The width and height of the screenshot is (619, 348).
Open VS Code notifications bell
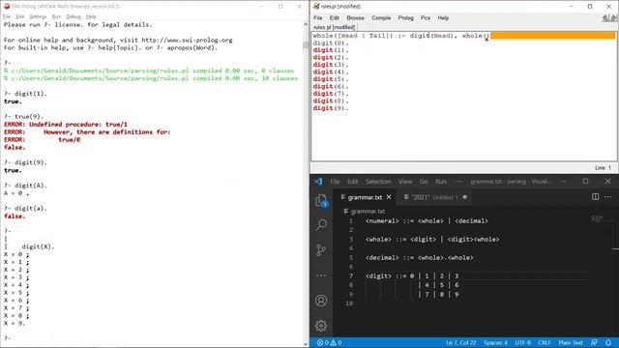coord(608,343)
